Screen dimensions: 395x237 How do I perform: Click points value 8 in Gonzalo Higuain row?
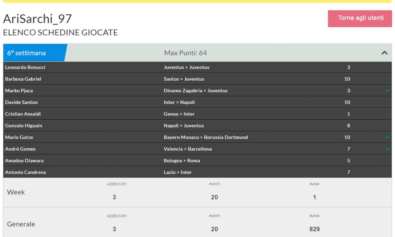348,126
